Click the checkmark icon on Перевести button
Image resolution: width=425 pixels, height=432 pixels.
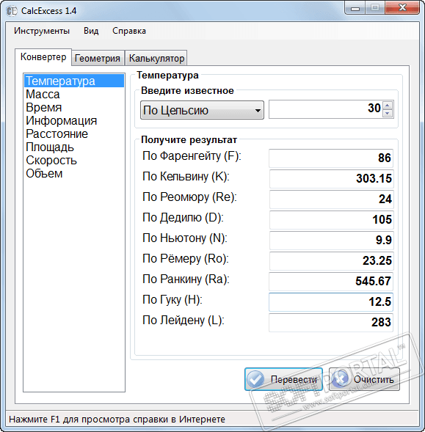coord(255,379)
